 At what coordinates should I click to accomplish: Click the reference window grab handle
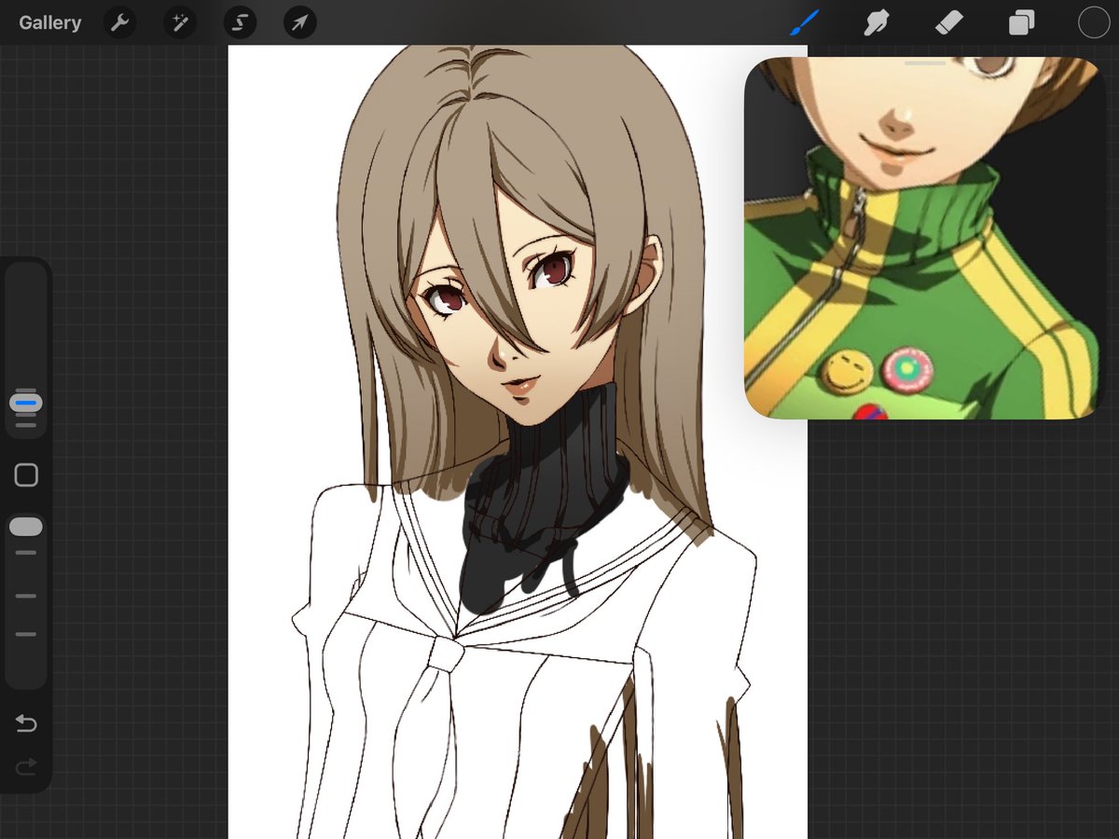pyautogui.click(x=924, y=63)
